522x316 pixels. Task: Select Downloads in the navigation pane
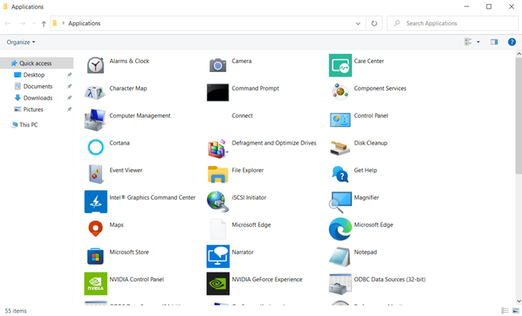[37, 98]
